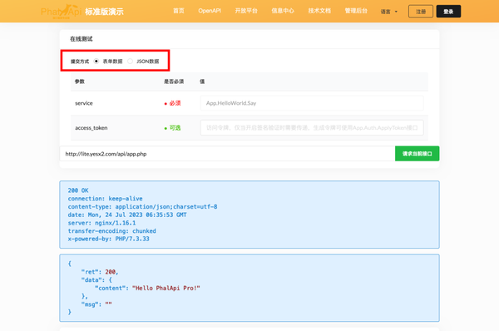Go to the 首页 menu item
The width and height of the screenshot is (499, 331).
tap(179, 11)
